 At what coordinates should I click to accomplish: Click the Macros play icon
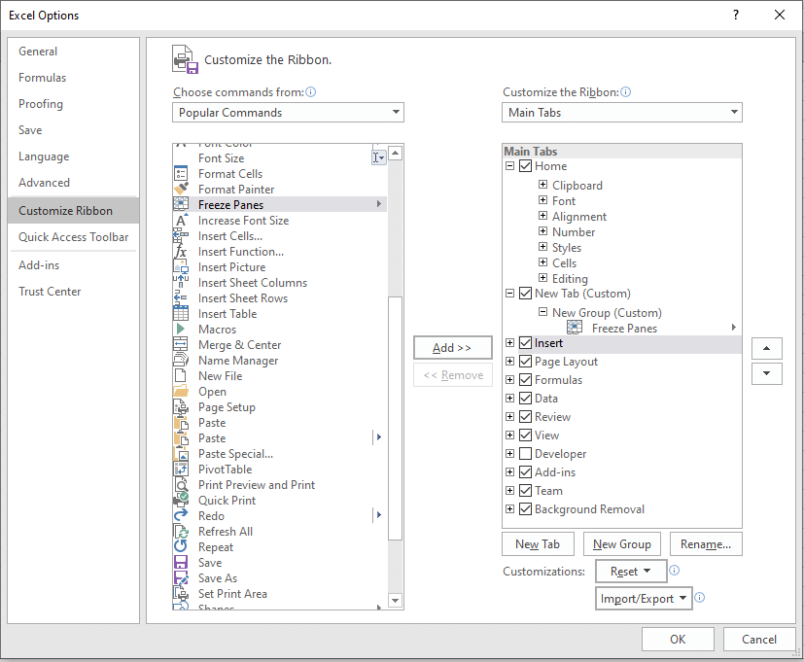pos(181,330)
